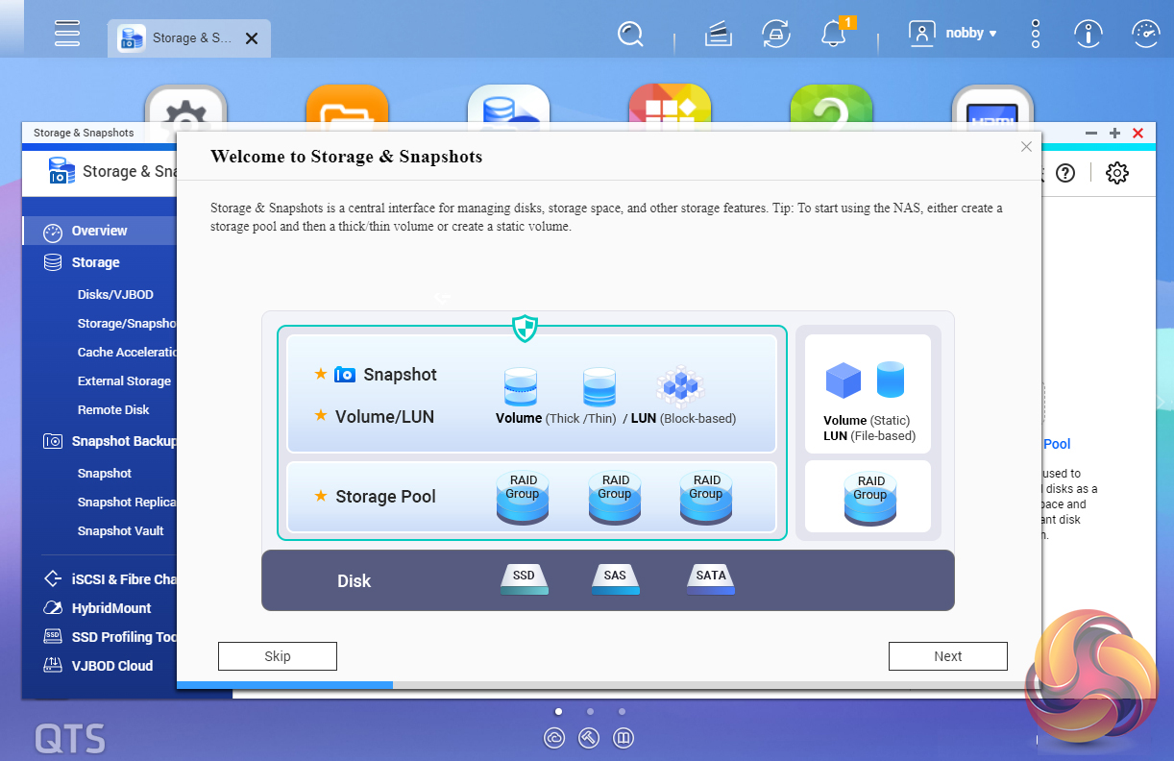Minimize the Storage & Snapshots window
Image resolution: width=1174 pixels, height=761 pixels.
(1091, 134)
